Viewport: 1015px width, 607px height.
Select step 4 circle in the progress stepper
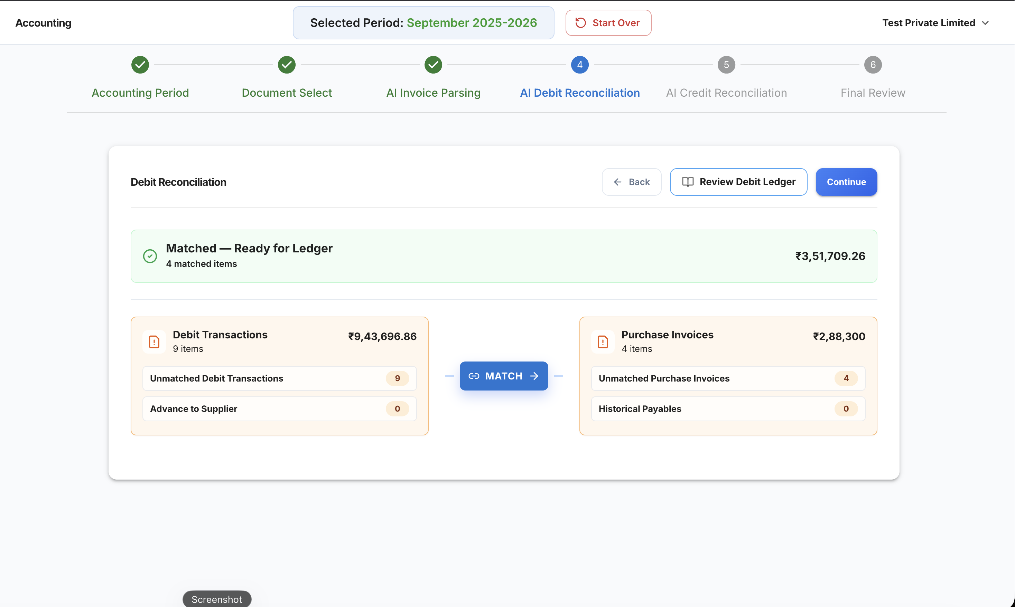pos(580,65)
